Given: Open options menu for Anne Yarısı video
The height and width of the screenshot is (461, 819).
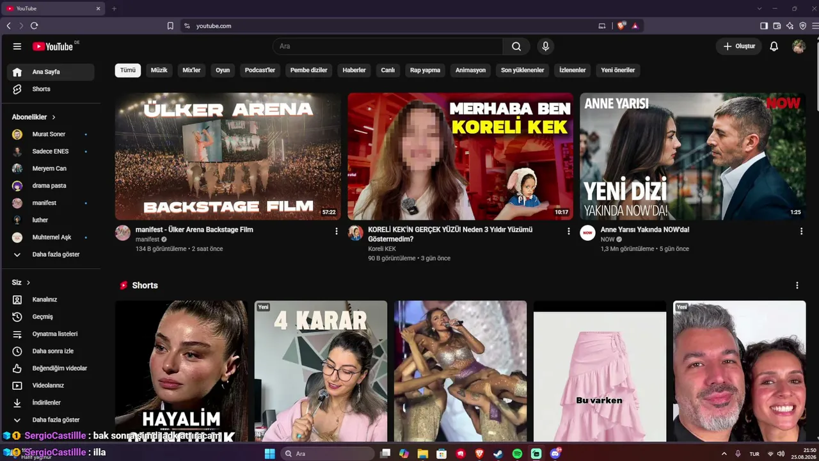Looking at the screenshot, I should pyautogui.click(x=801, y=231).
